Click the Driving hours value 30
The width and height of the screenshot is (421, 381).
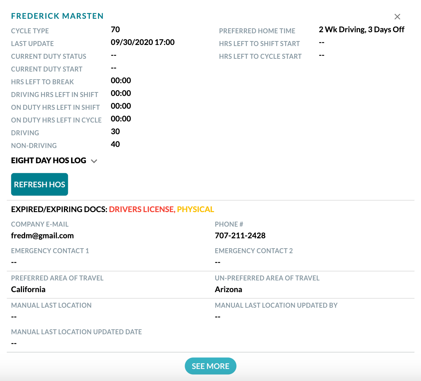[115, 131]
